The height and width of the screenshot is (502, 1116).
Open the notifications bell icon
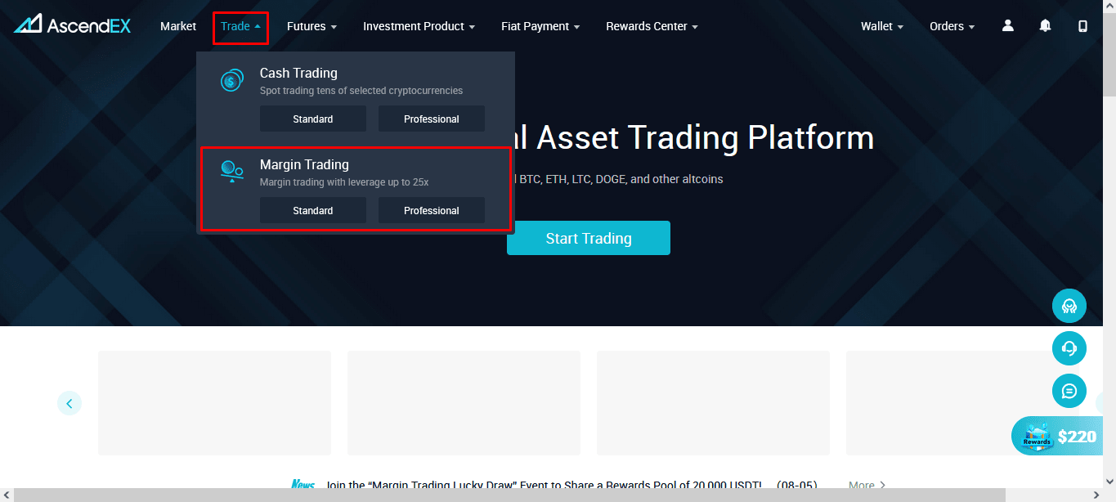pyautogui.click(x=1045, y=26)
